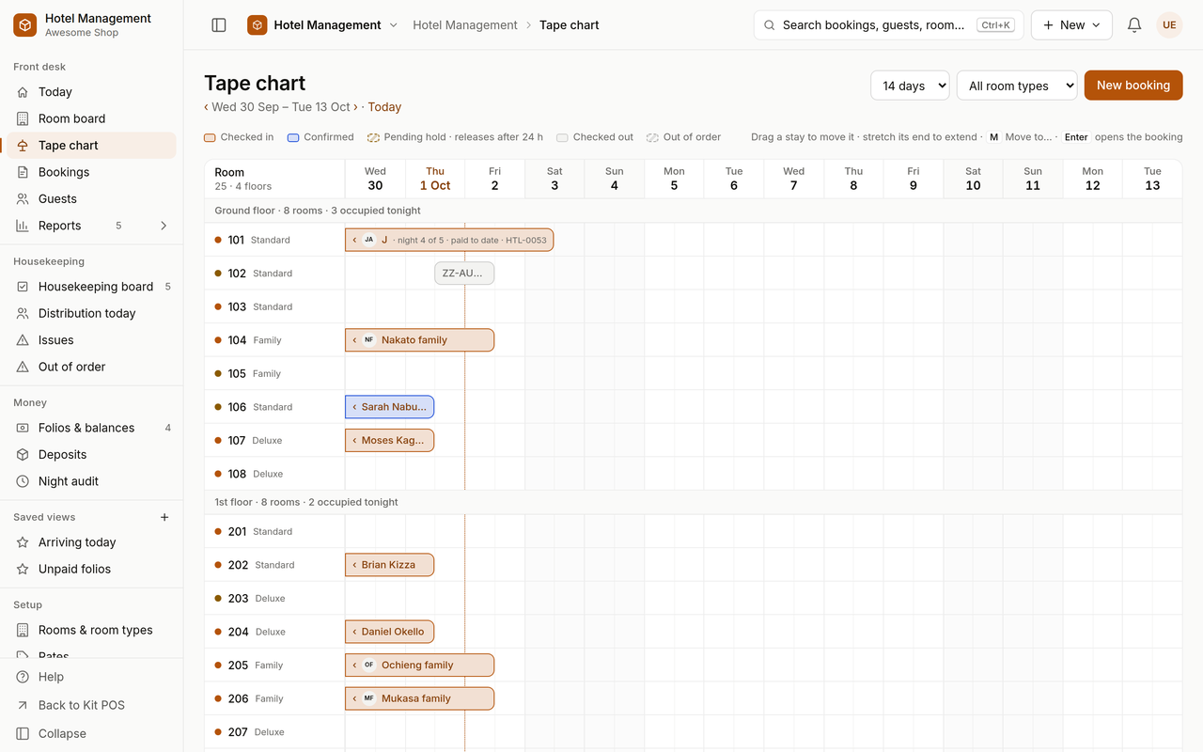Select the Sarah Nabu... confirmed booking bar
This screenshot has height=752, width=1203.
click(x=389, y=407)
